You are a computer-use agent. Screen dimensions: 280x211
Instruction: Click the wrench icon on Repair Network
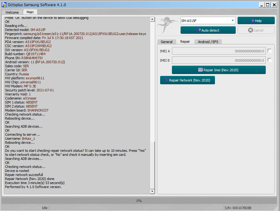[166, 80]
